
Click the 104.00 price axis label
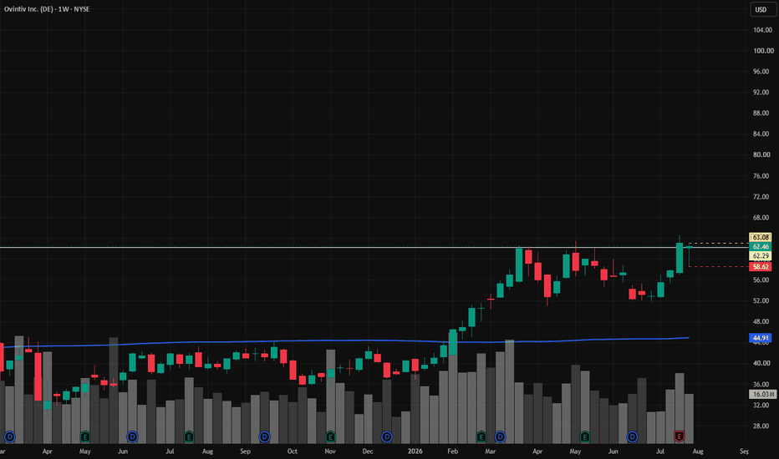763,30
